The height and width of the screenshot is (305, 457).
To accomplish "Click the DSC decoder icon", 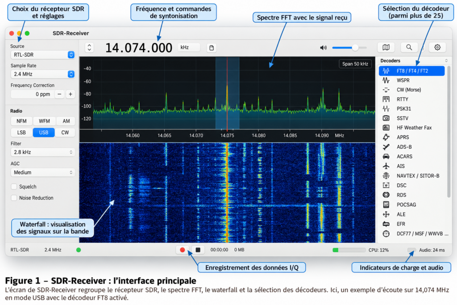I will [x=386, y=185].
